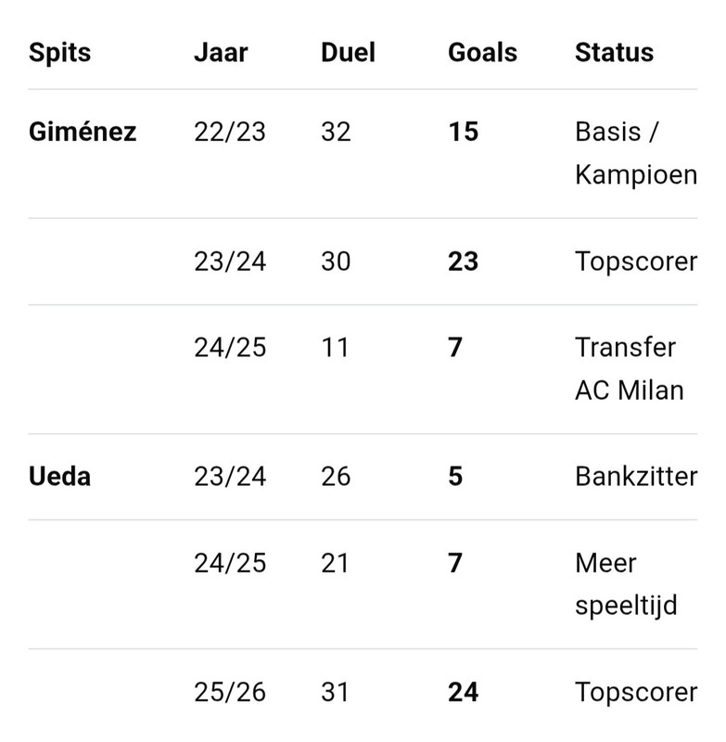Image resolution: width=726 pixels, height=742 pixels.
Task: Click the 26 duels value
Action: coord(336,476)
